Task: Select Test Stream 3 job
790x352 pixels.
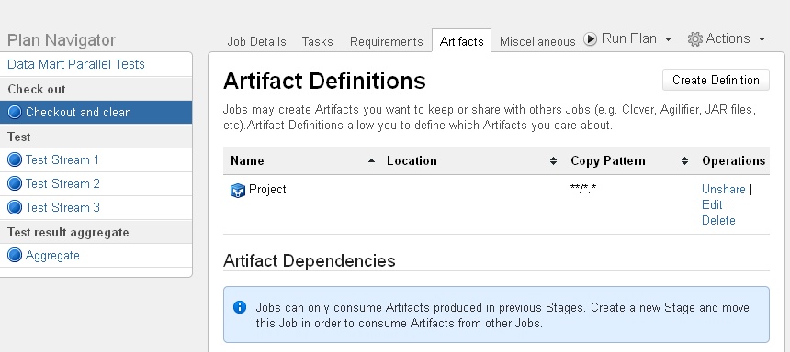Action: [x=62, y=207]
